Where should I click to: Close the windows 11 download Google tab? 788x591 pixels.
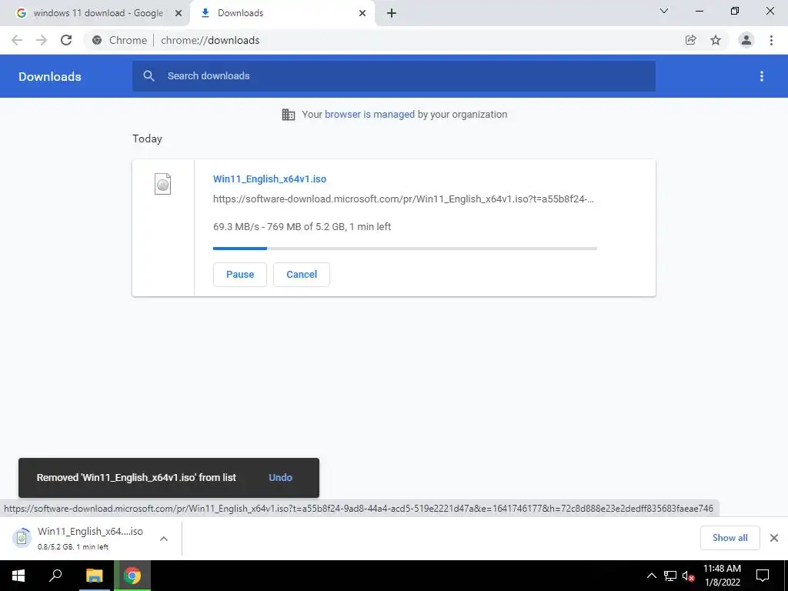(x=179, y=13)
